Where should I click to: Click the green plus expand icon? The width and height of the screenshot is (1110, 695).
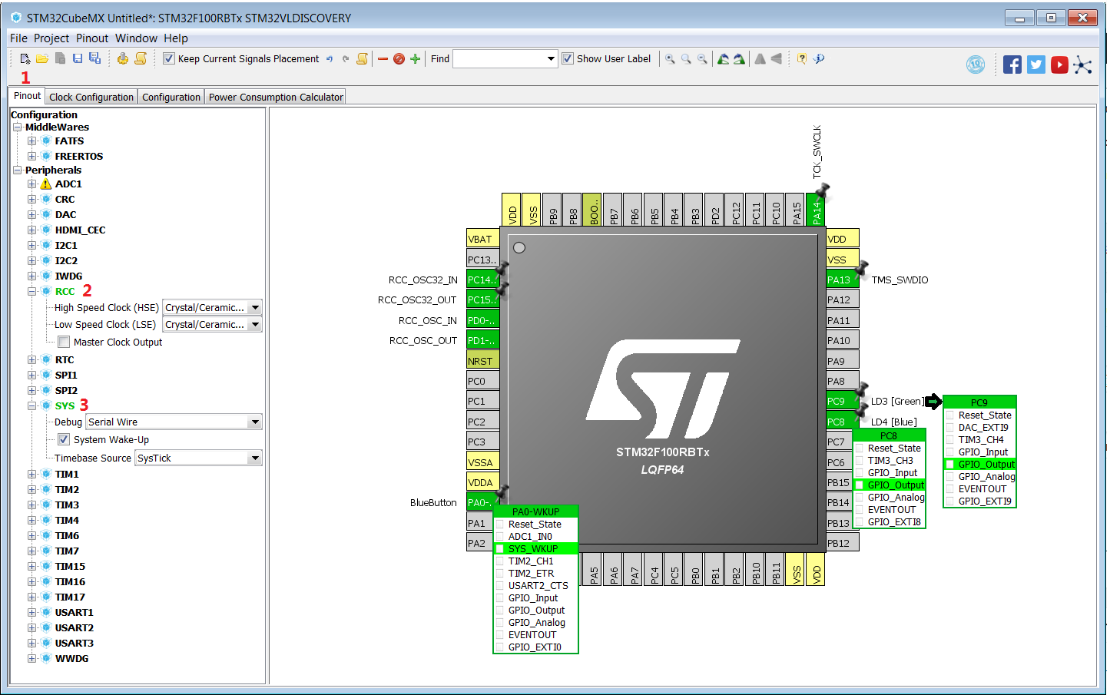[x=416, y=59]
